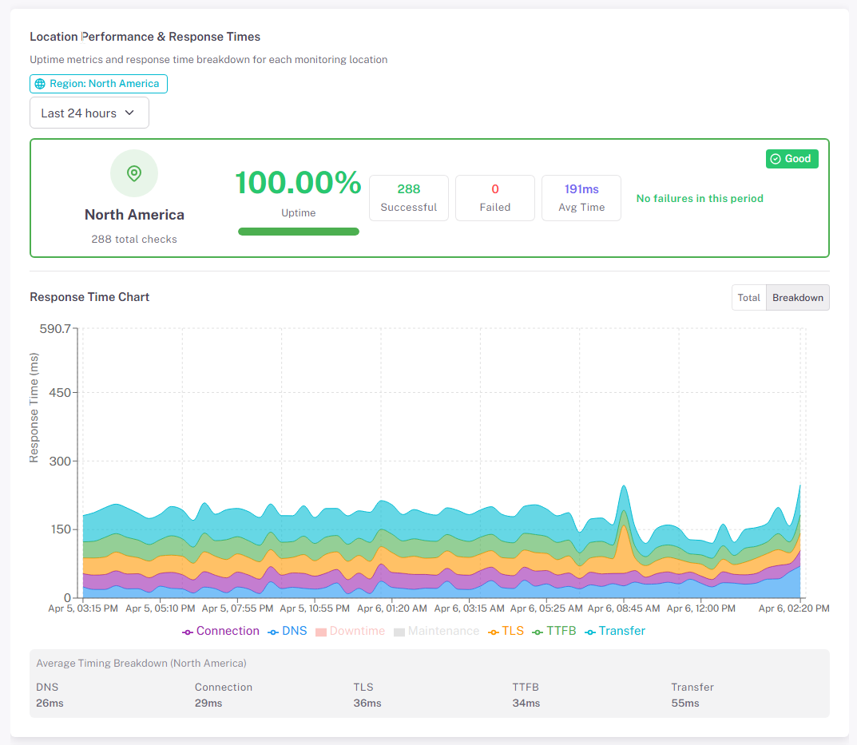Click the orange TLS legend marker icon

tap(494, 632)
